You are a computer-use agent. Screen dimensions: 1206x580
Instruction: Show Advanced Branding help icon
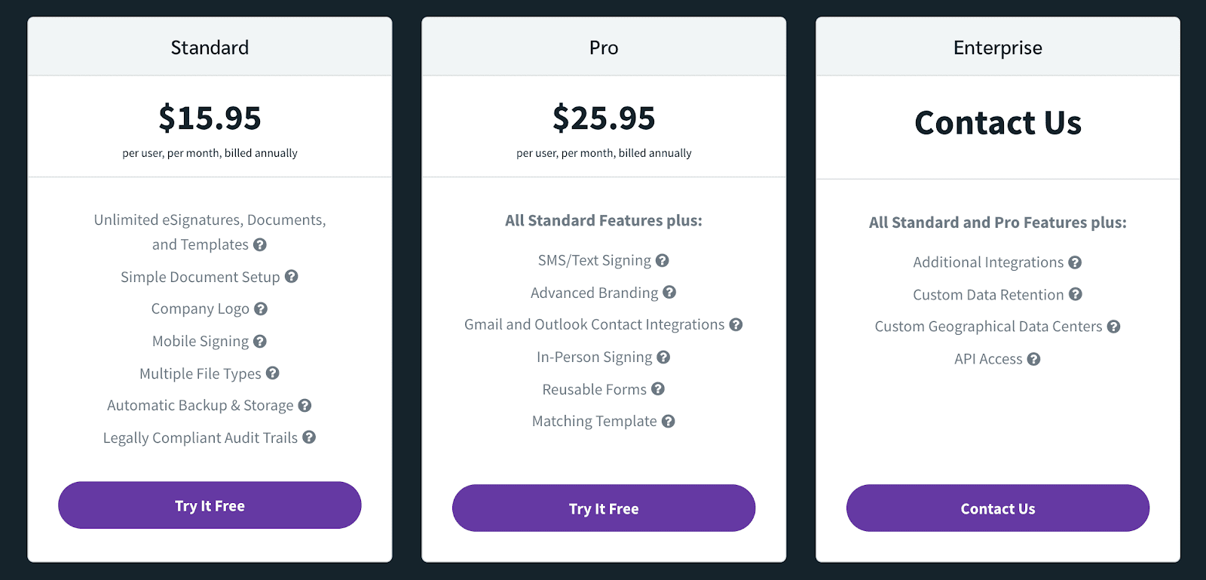tap(669, 292)
